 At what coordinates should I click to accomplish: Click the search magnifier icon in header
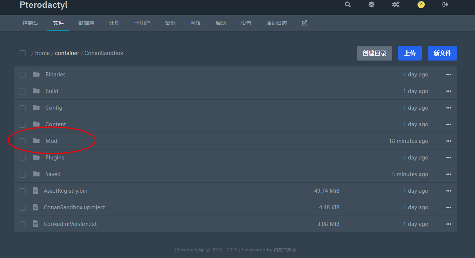pyautogui.click(x=347, y=4)
